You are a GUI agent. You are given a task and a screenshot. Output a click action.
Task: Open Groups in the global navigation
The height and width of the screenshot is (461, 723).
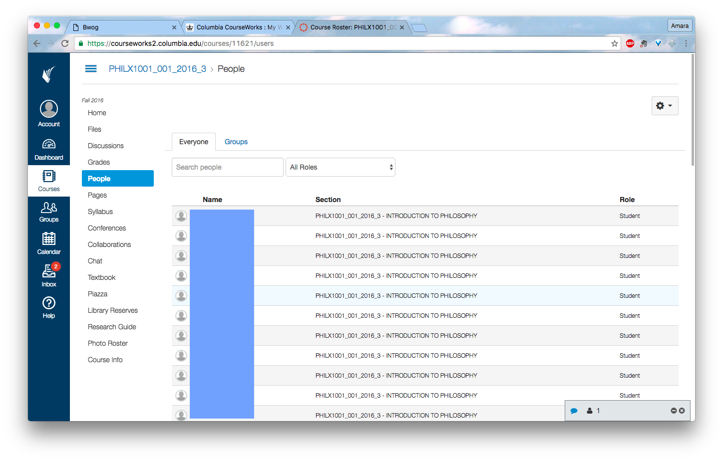coord(49,213)
